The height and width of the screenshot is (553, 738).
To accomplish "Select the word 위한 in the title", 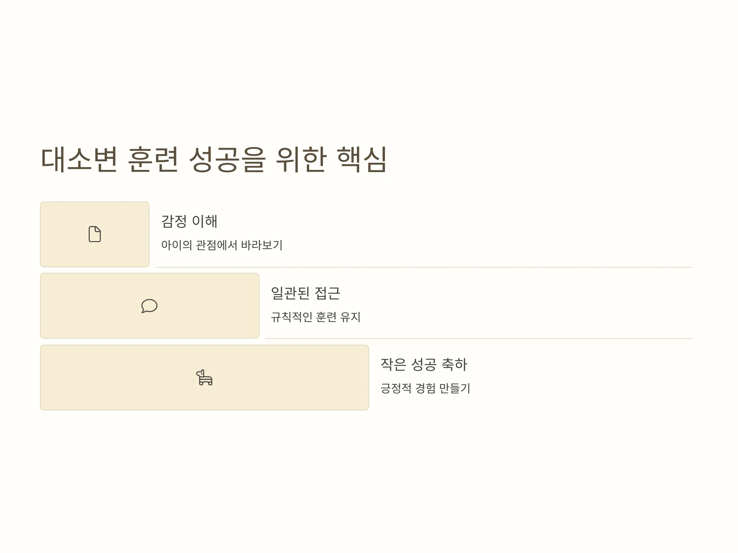I will (x=301, y=159).
